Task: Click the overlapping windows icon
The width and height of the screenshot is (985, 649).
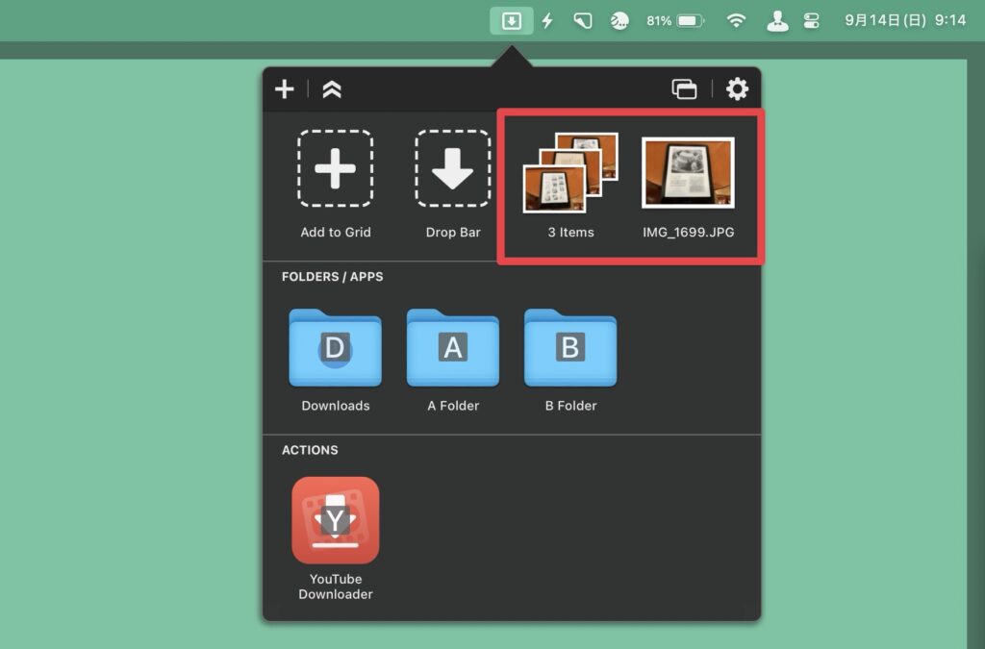Action: click(x=684, y=89)
